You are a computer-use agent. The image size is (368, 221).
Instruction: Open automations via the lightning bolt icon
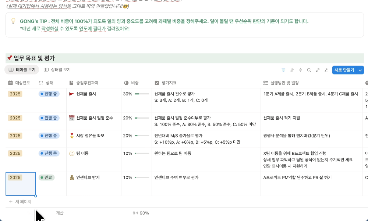point(300,70)
